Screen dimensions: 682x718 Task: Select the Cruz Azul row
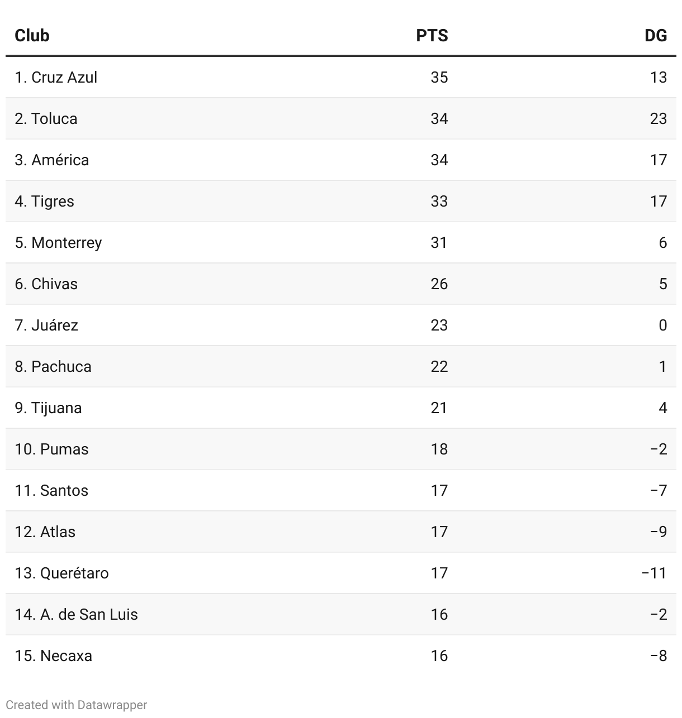(x=341, y=77)
